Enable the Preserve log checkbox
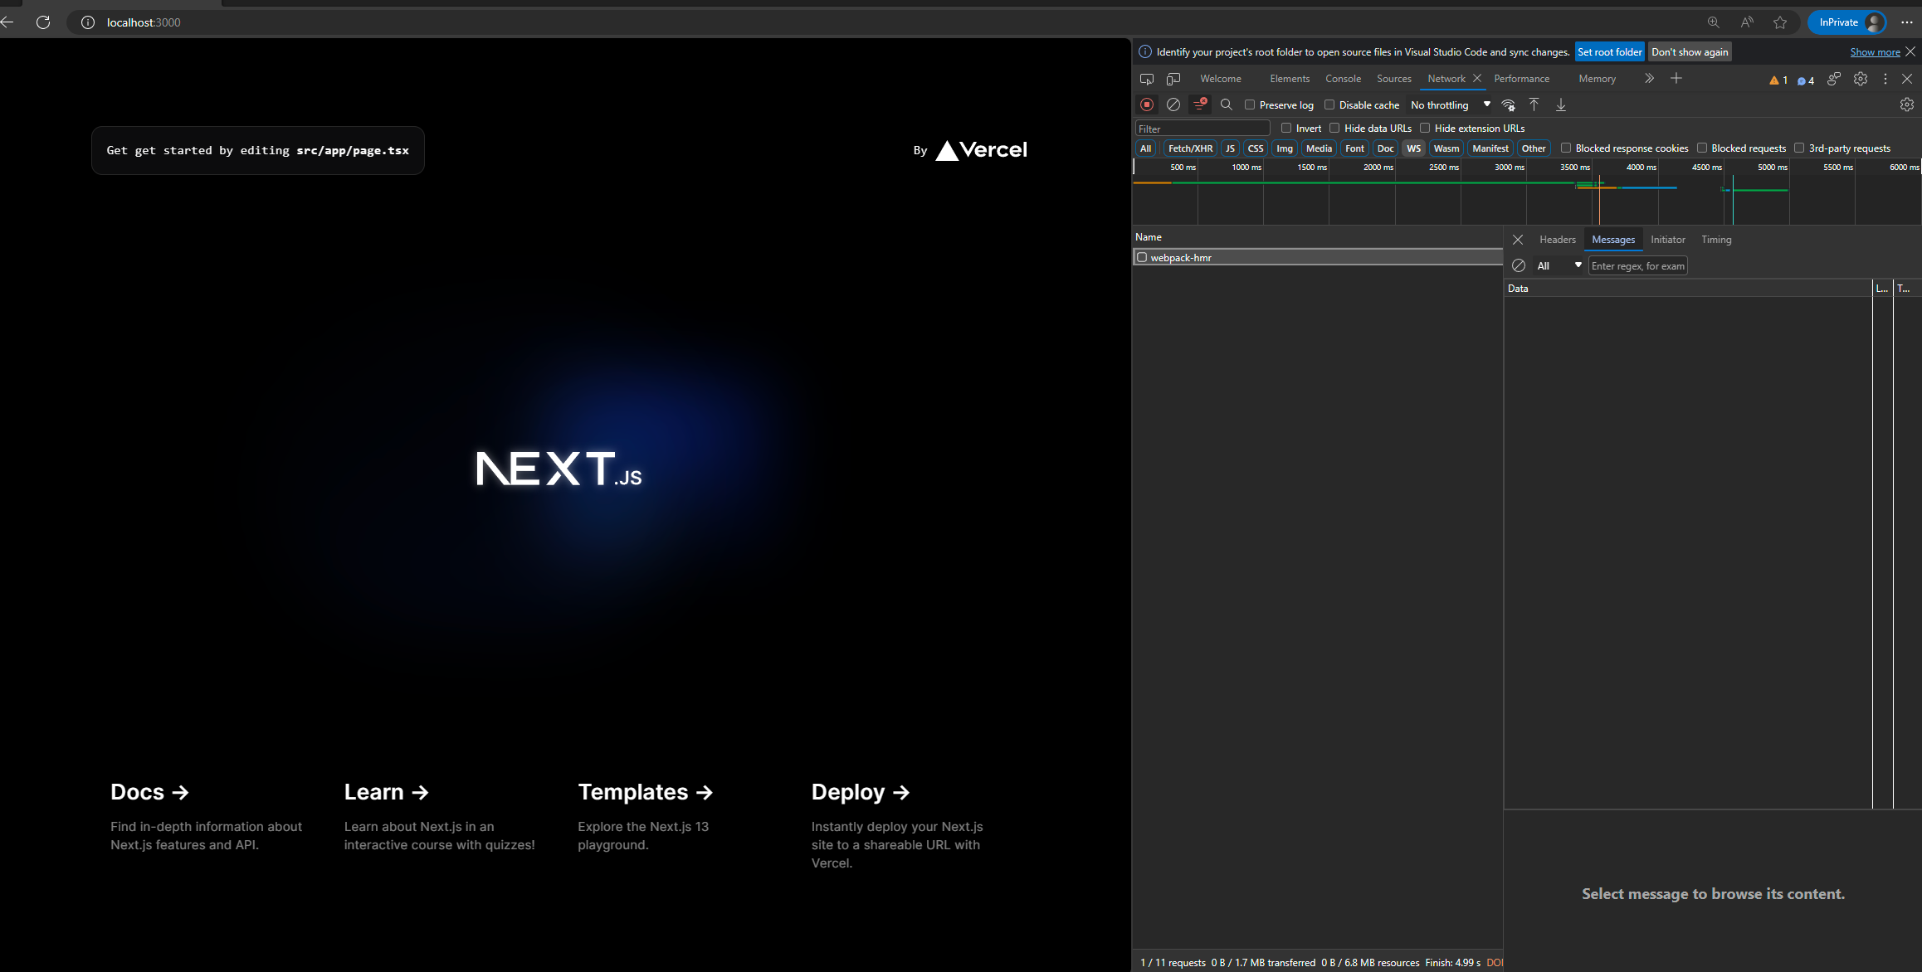1922x972 pixels. coord(1251,105)
